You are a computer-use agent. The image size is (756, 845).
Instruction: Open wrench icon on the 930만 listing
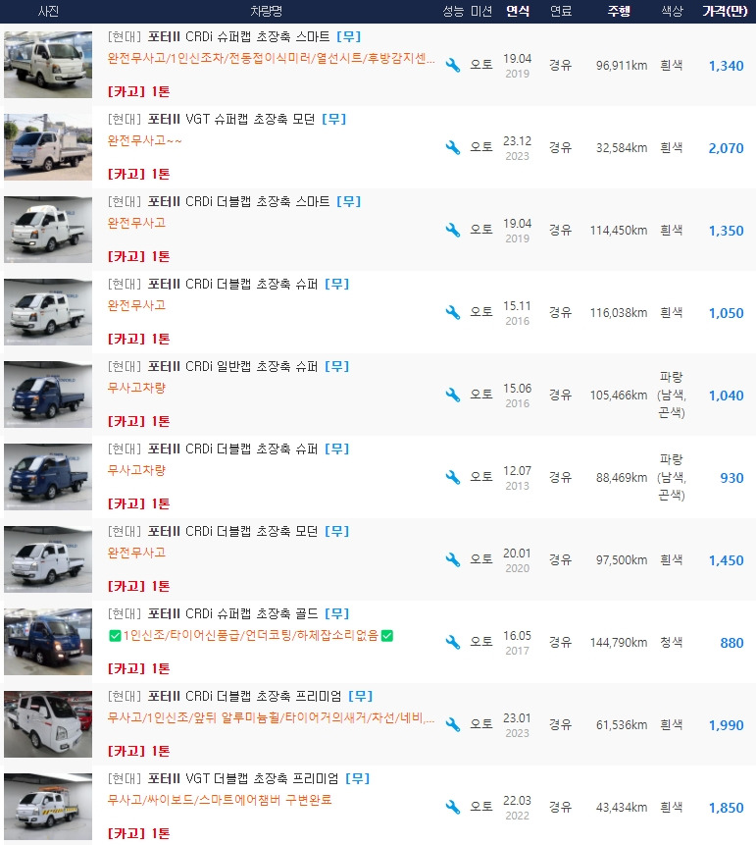pos(452,478)
